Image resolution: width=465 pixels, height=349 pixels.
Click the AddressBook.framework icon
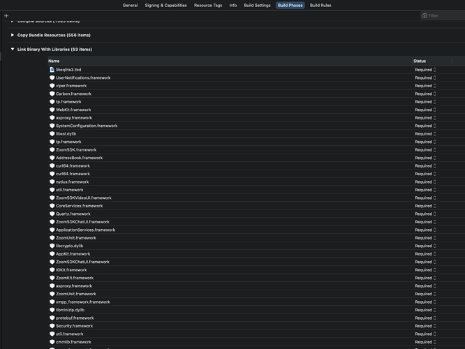click(52, 158)
